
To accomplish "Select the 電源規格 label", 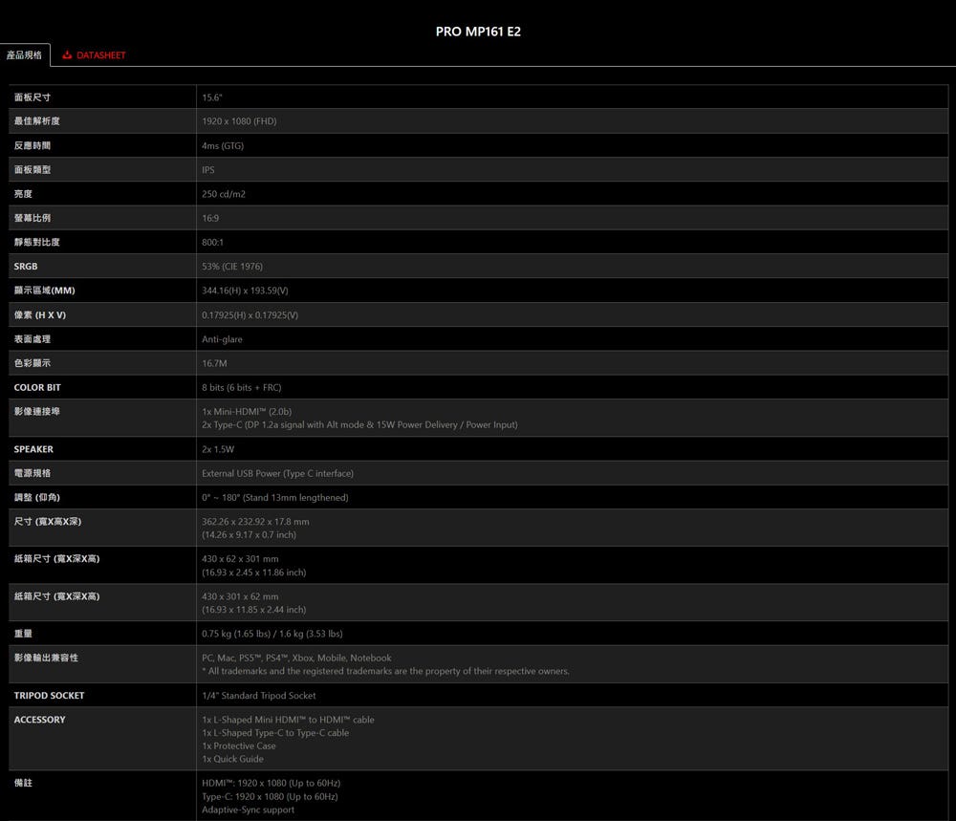I will tap(33, 473).
